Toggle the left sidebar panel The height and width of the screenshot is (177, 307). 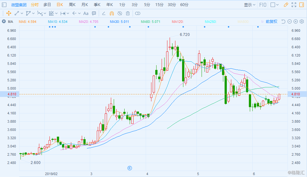4,5
